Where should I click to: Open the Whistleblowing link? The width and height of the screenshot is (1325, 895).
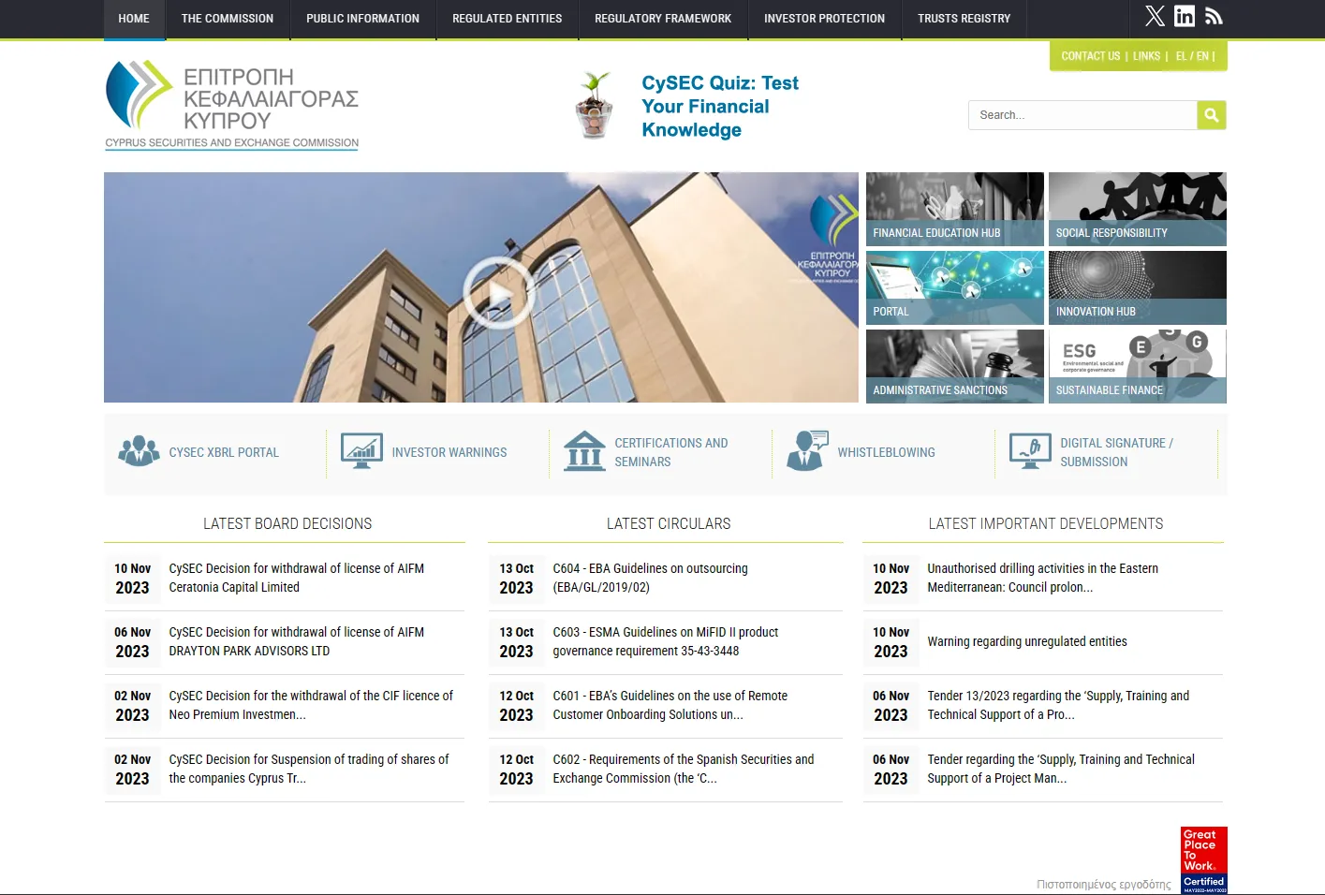tap(887, 452)
